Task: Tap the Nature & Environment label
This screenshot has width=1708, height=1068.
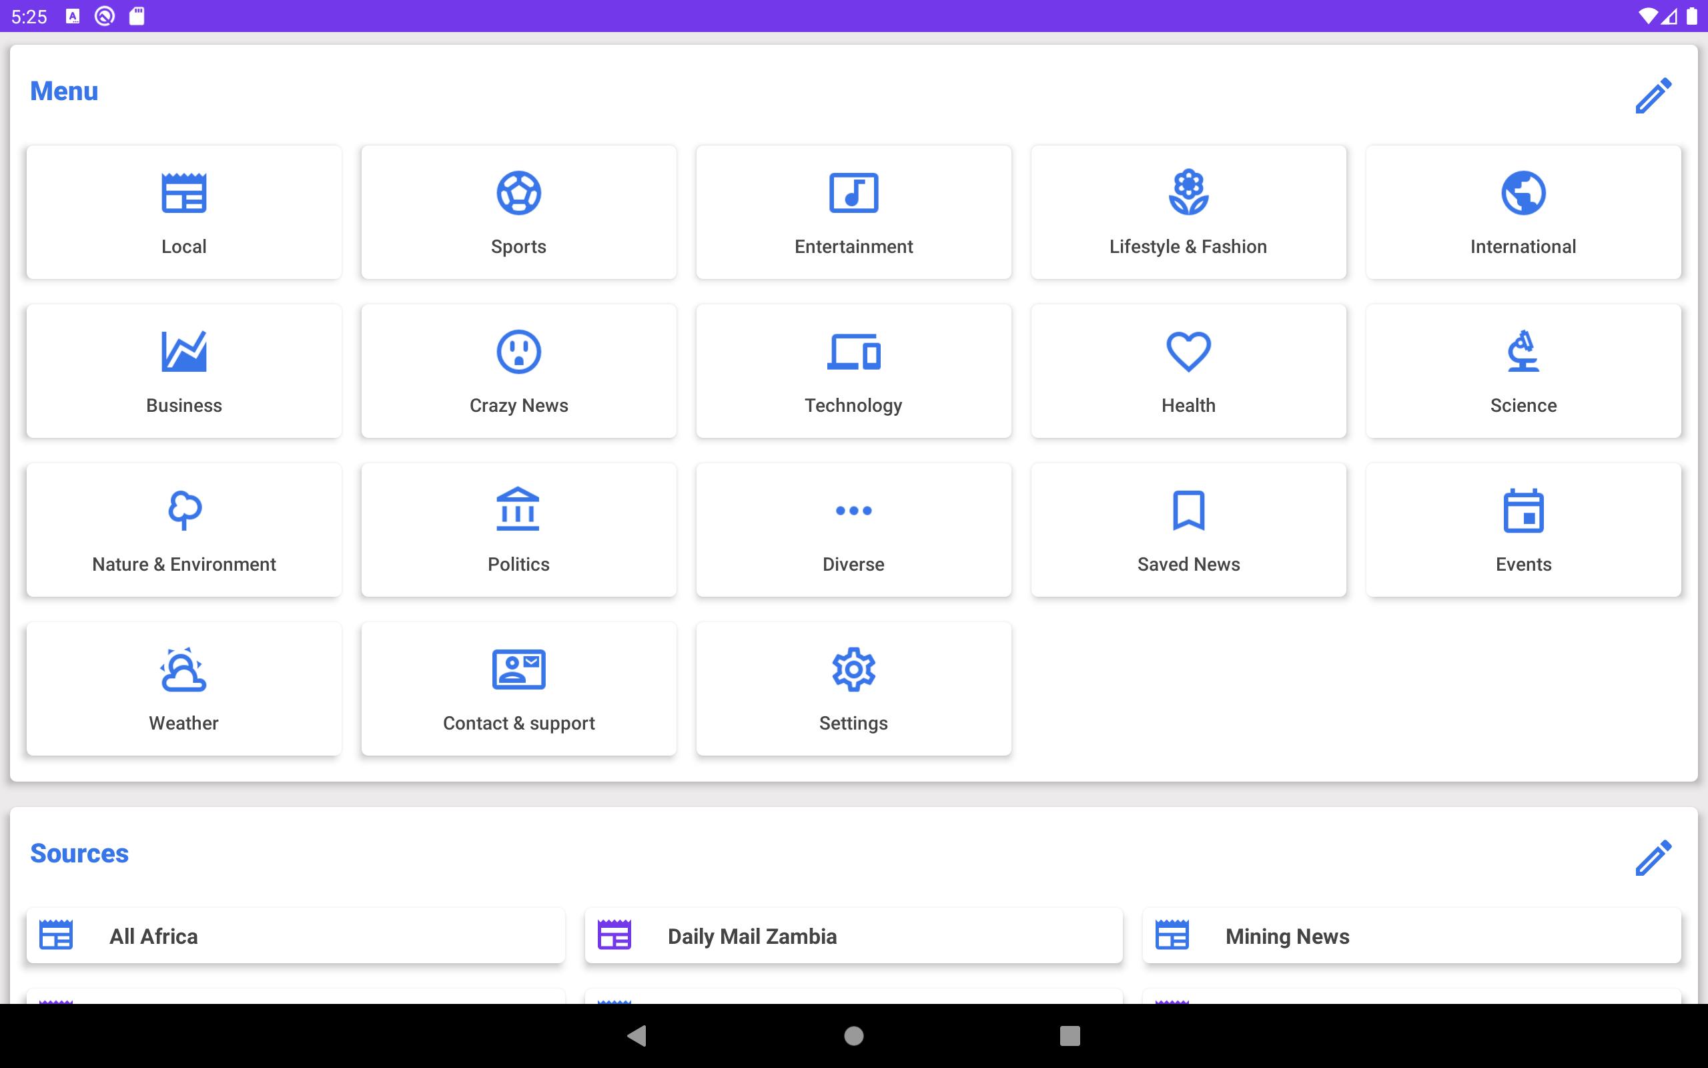Action: coord(183,565)
